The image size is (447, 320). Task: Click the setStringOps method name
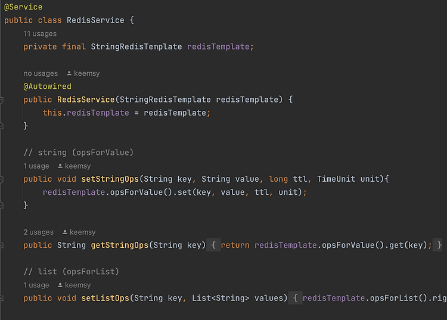click(x=110, y=179)
